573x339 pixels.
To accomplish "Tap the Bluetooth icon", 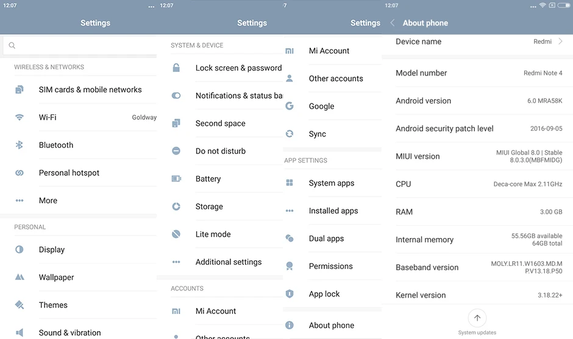I will tap(20, 145).
